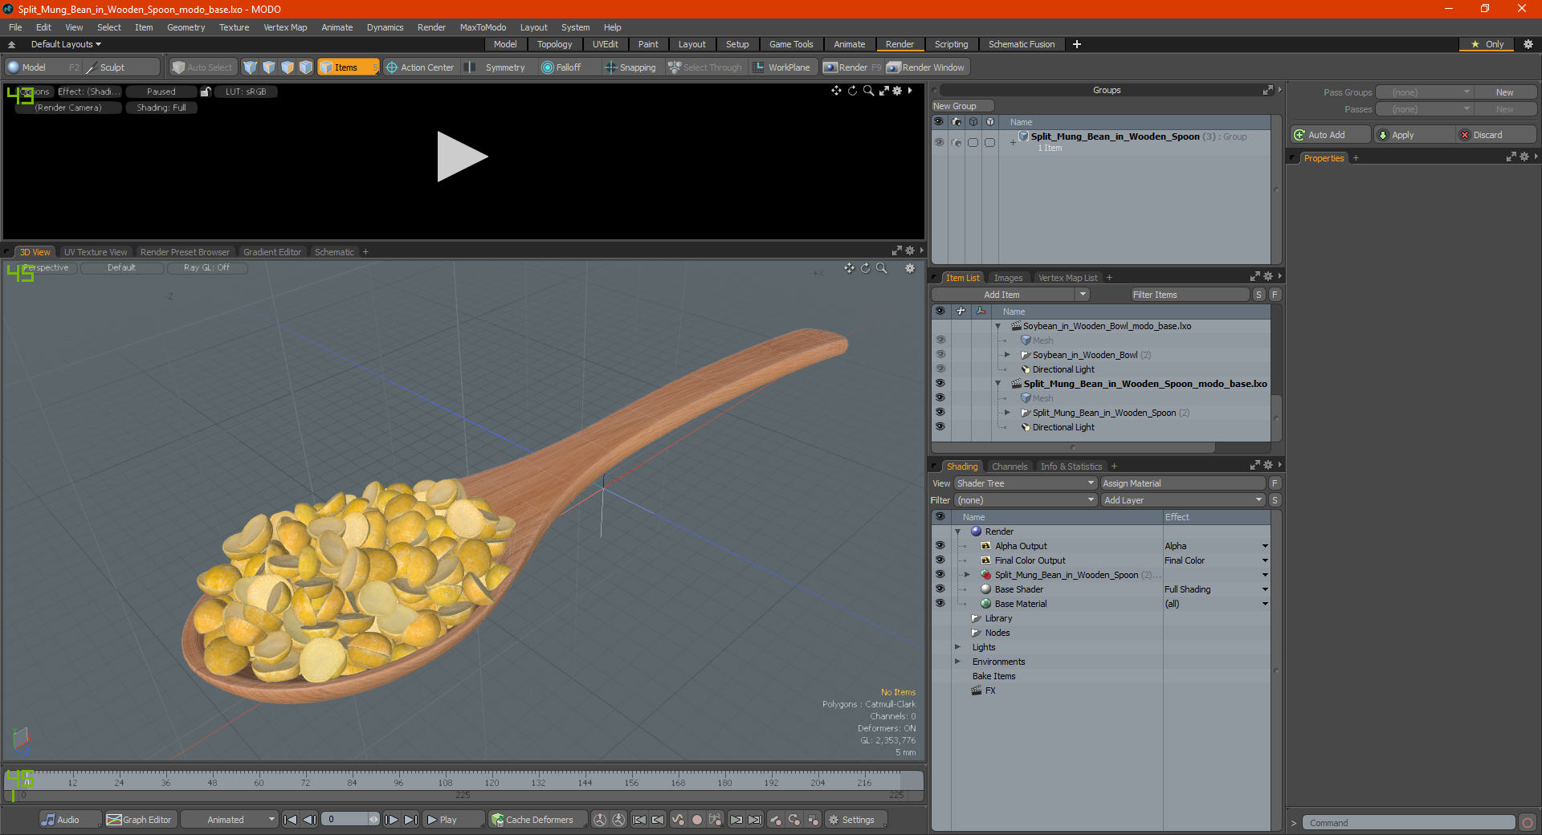Image resolution: width=1542 pixels, height=835 pixels.
Task: Click the render preview lock icon
Action: tap(206, 92)
